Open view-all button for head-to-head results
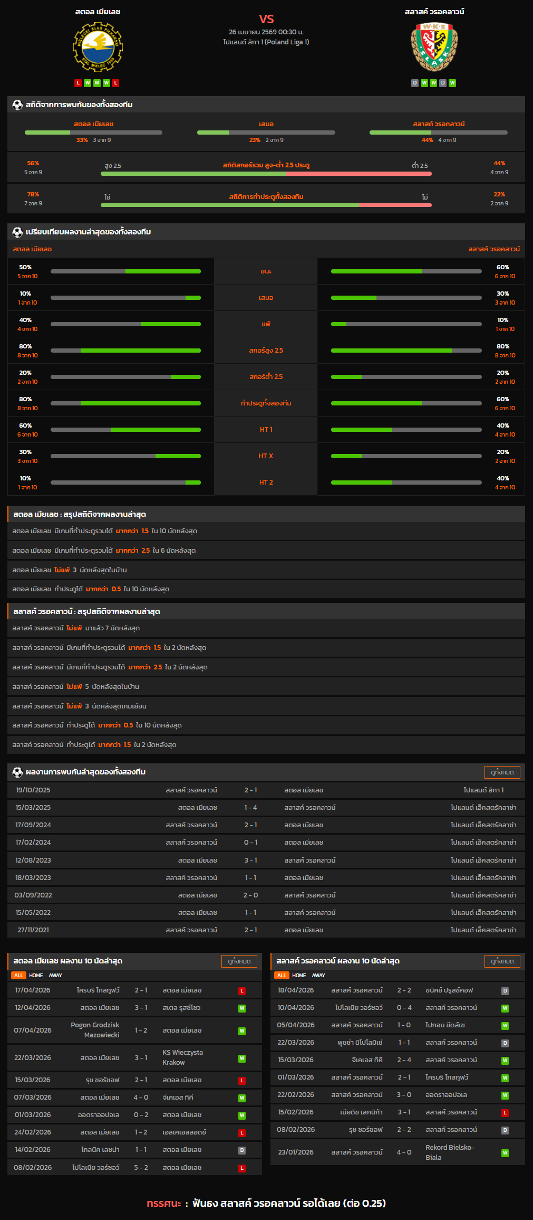533x1220 pixels. [x=502, y=772]
